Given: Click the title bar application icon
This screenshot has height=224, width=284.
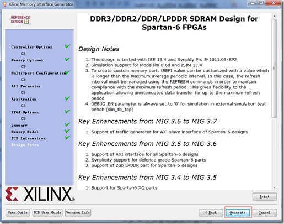Looking at the screenshot, I should pos(4,4).
